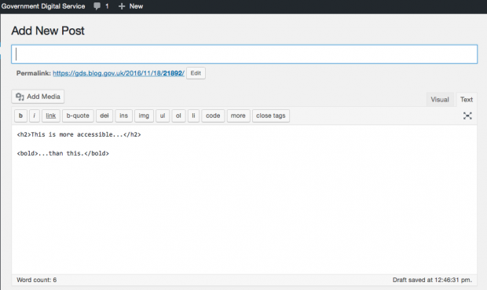Insert inserted text tag with ins button
Image resolution: width=487 pixels, height=290 pixels.
(x=123, y=116)
